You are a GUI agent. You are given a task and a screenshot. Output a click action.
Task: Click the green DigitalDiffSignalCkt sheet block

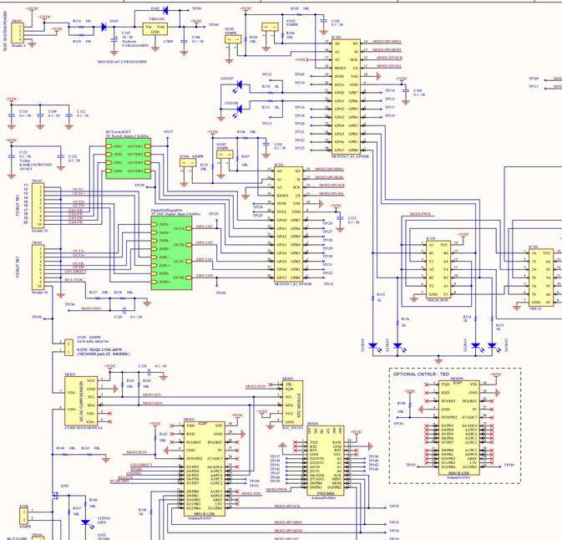pos(171,253)
